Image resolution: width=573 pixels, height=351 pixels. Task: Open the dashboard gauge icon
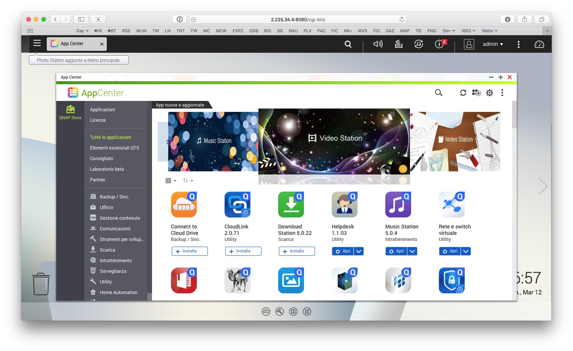(x=539, y=44)
